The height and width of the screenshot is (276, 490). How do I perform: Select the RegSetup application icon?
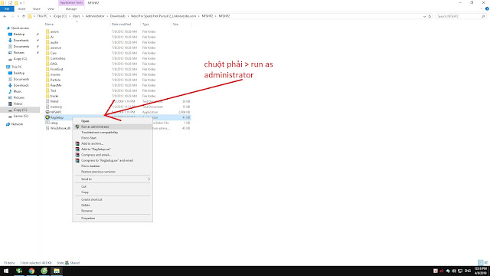click(47, 117)
